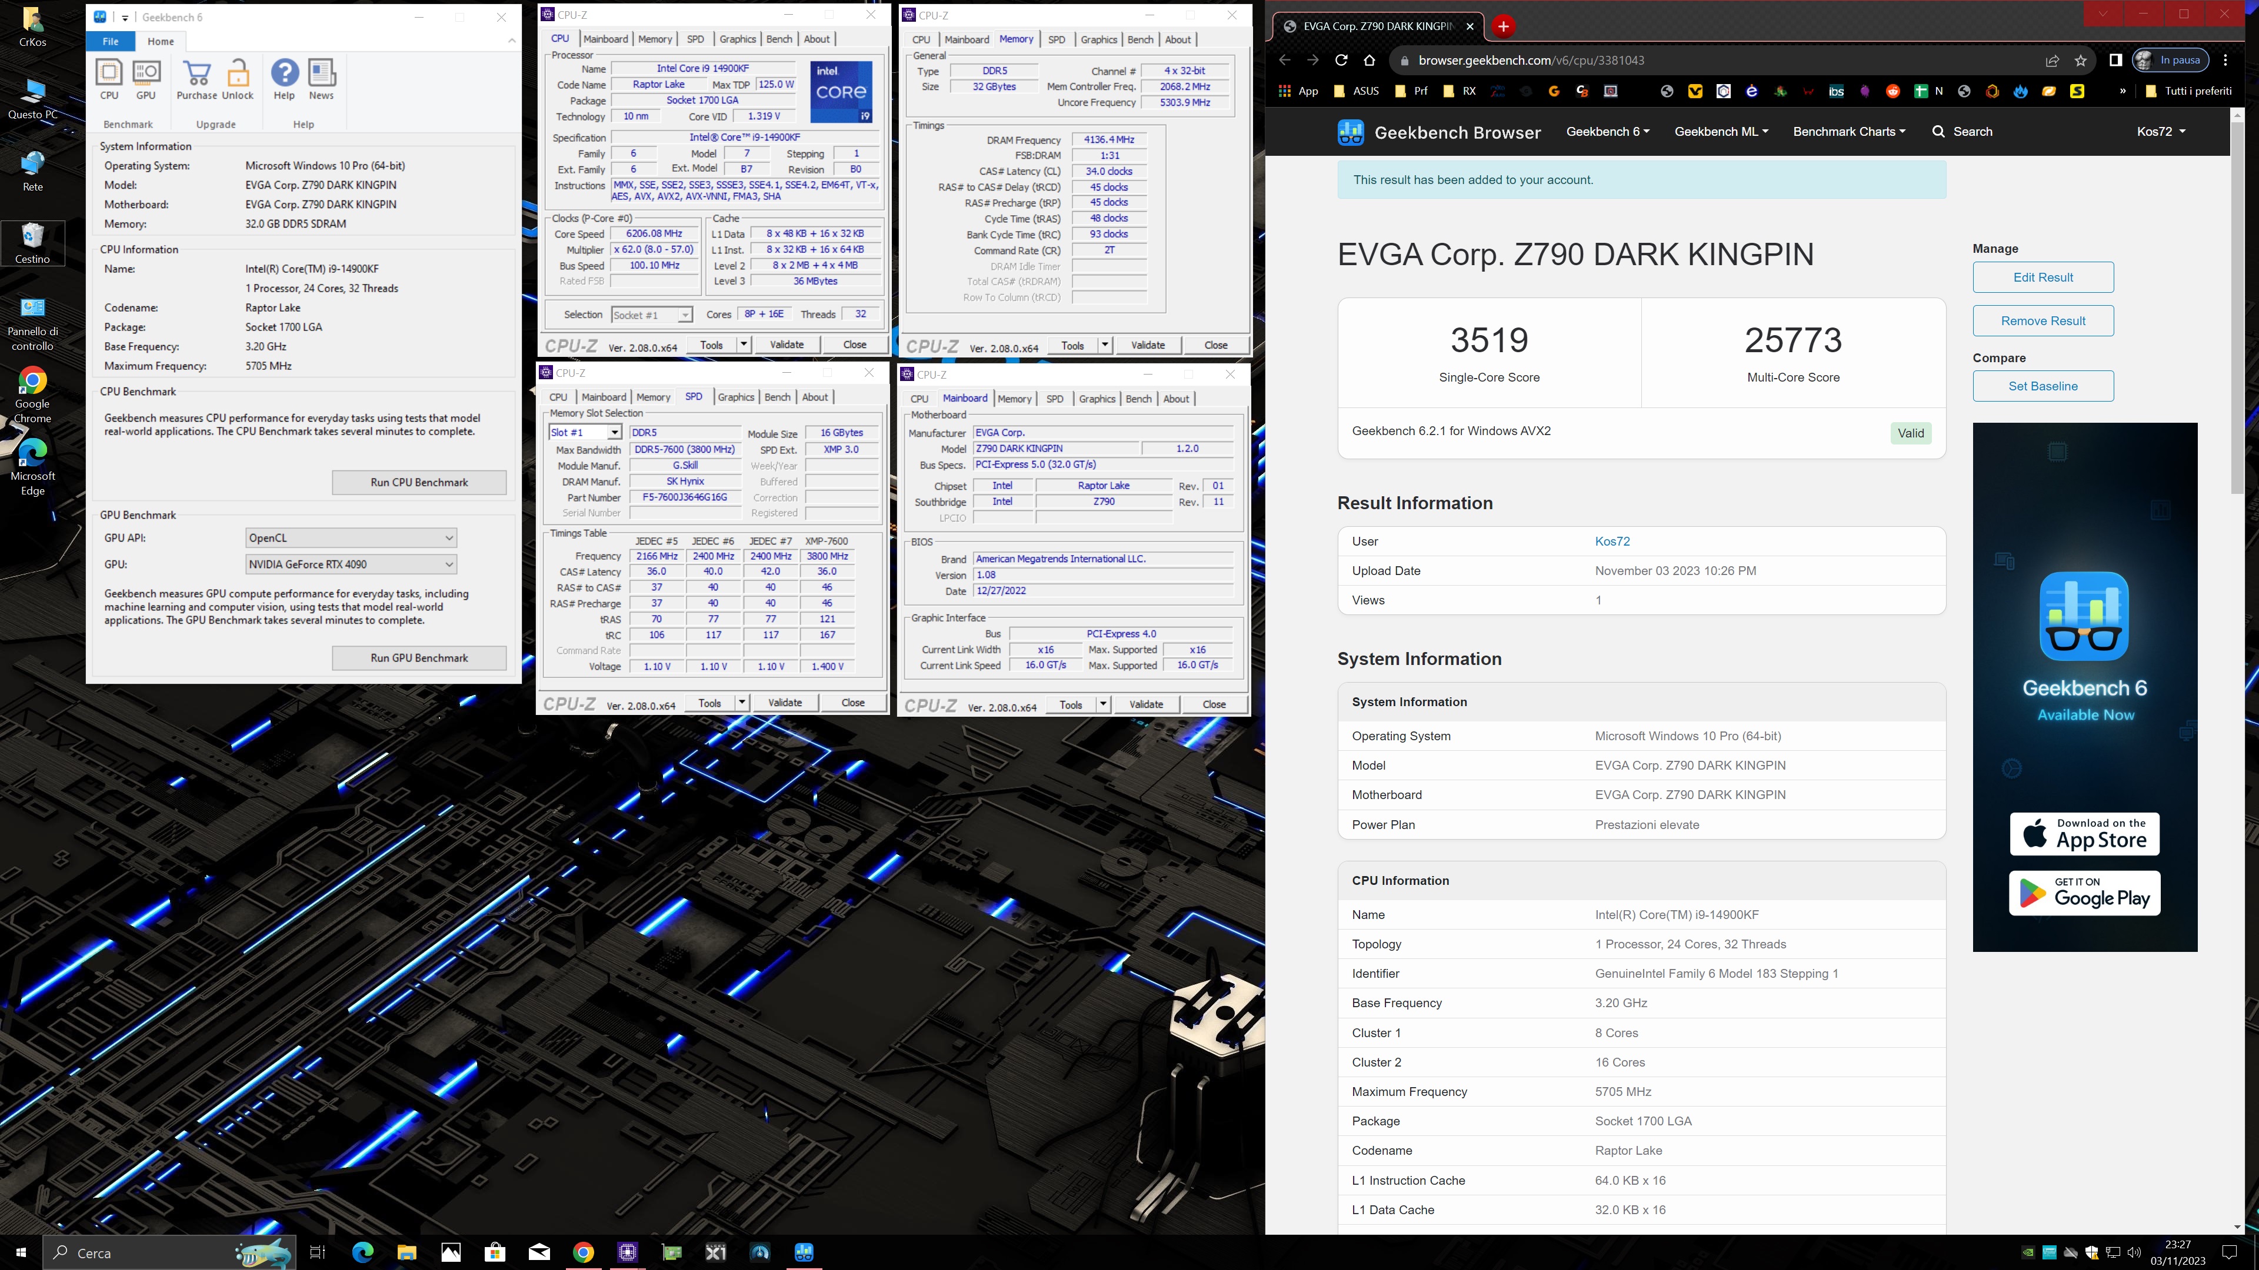Click Set Baseline button
This screenshot has width=2259, height=1270.
[2043, 386]
